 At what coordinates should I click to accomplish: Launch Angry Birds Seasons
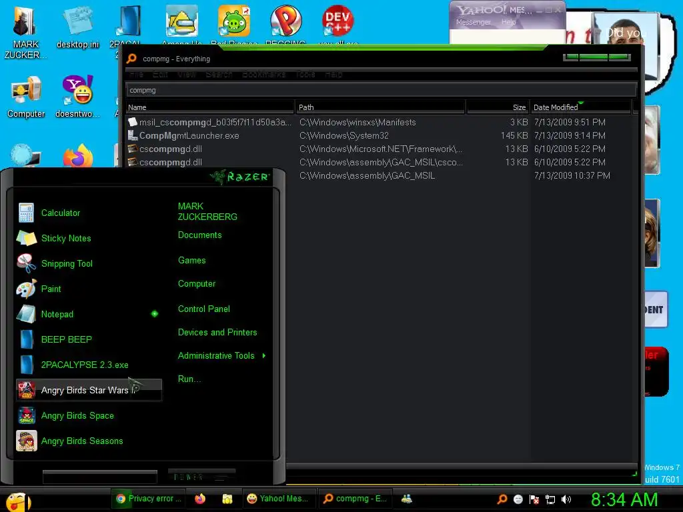point(89,441)
